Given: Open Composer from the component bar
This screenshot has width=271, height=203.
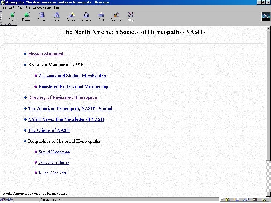Looking at the screenshot, I should (x=264, y=200).
